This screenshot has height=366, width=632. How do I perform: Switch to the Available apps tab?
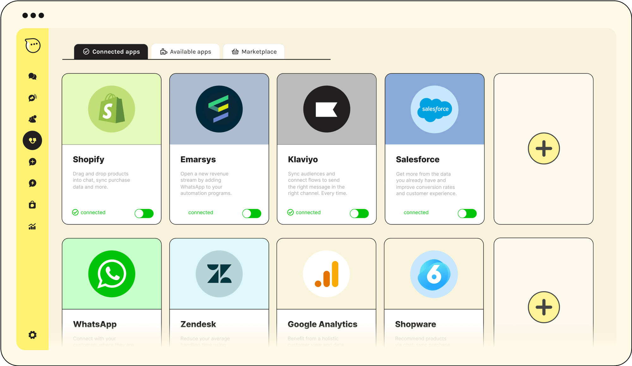(x=185, y=51)
